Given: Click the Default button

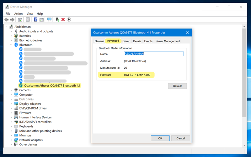Looking at the screenshot, I should click(177, 86).
